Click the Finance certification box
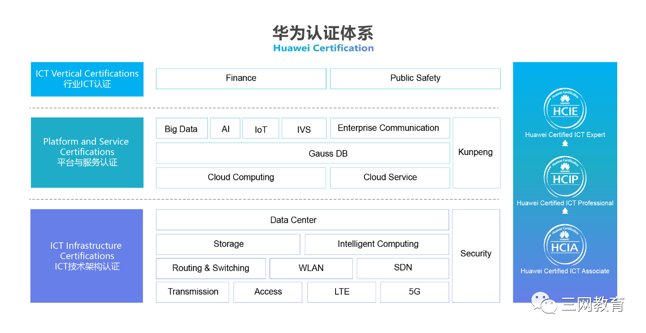Viewport: 646px width, 333px height. 241,79
